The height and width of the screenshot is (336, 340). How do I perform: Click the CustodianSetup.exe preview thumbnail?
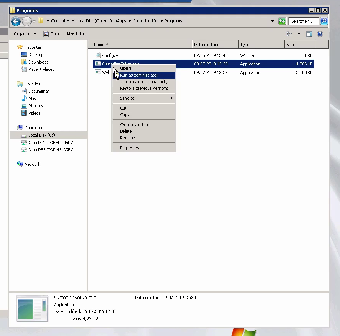click(x=32, y=309)
